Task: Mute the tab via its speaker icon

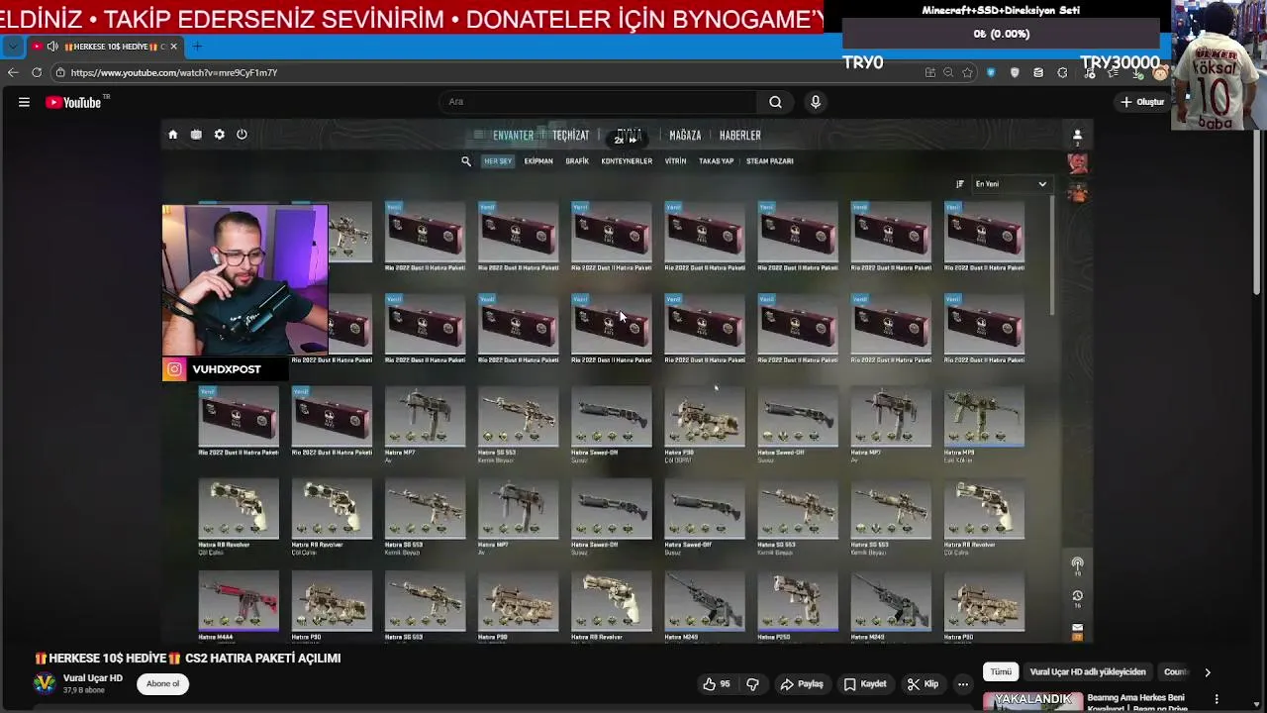Action: click(x=52, y=47)
